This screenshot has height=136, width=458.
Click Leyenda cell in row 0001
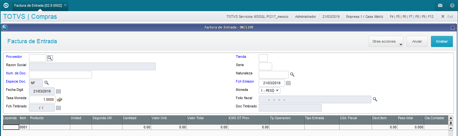pos(11,127)
